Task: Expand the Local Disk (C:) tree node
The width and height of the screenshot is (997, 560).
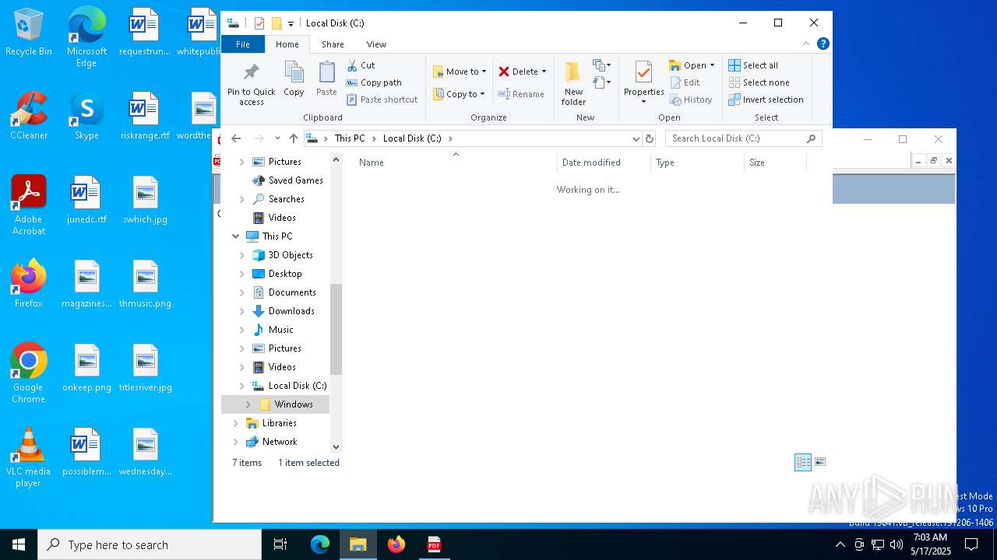Action: point(241,386)
